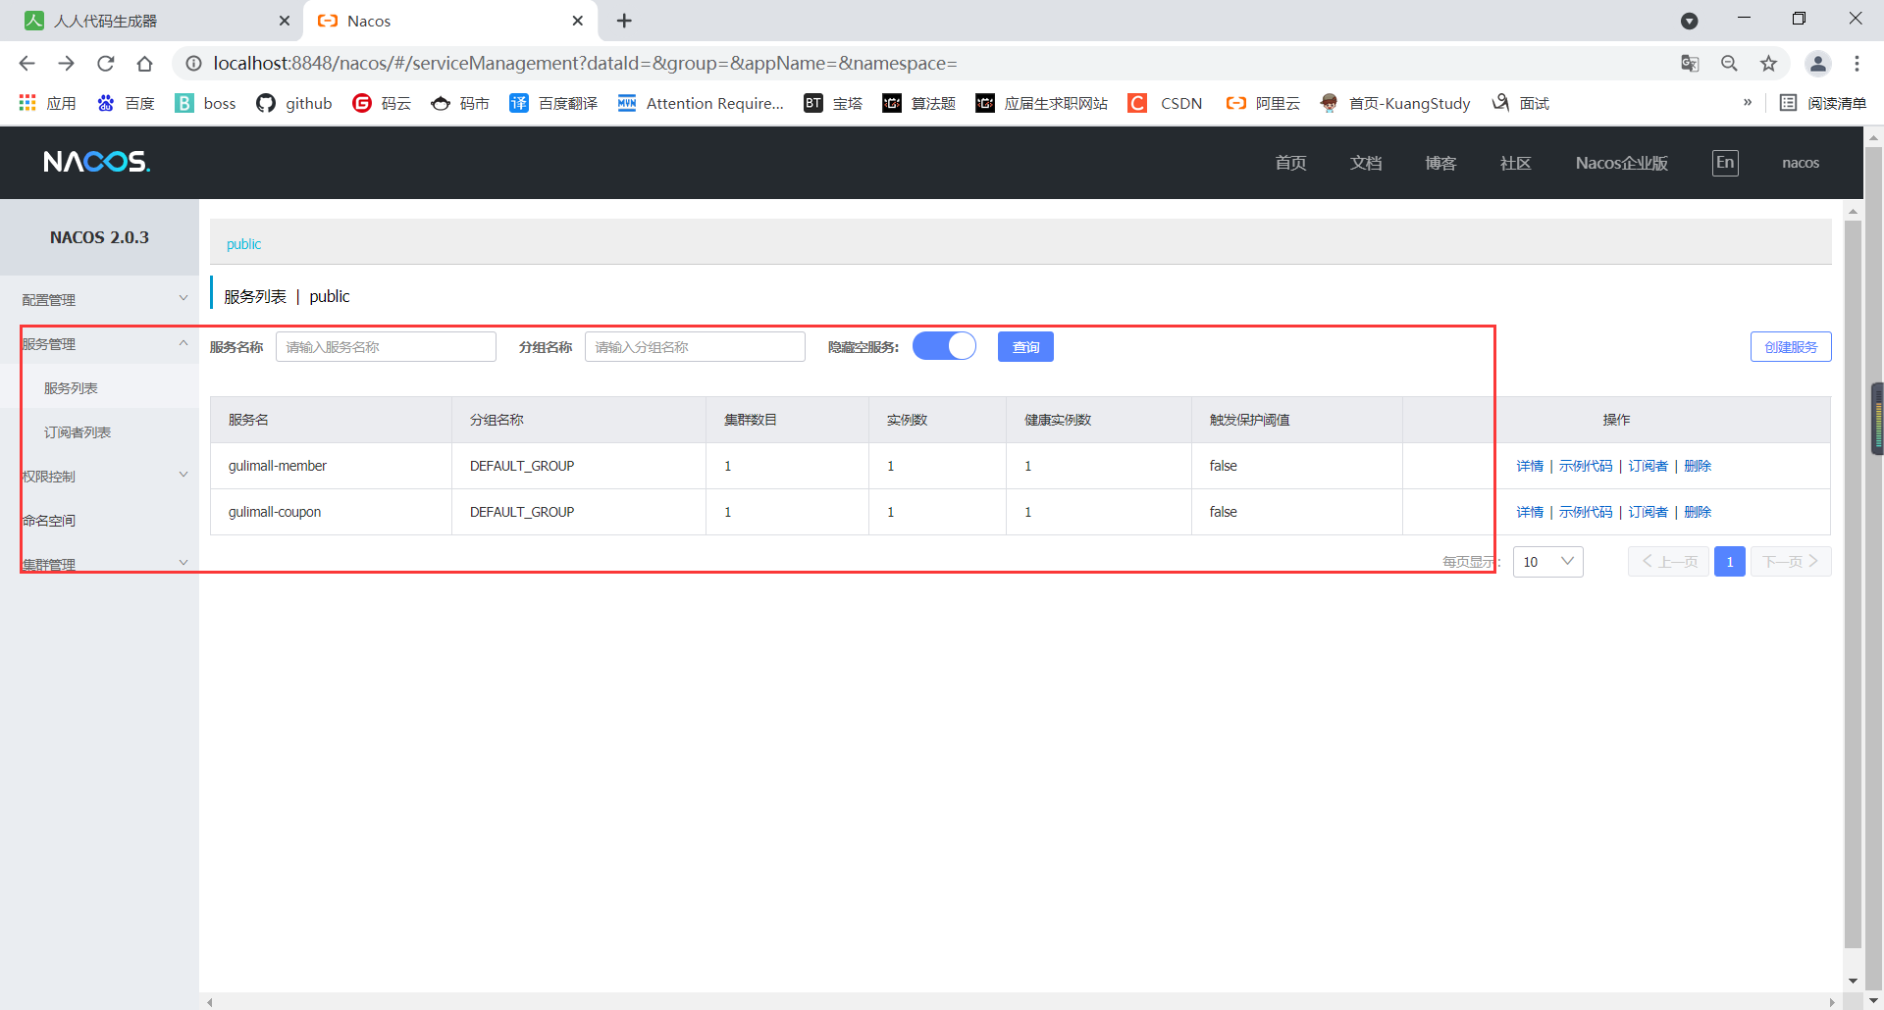The height and width of the screenshot is (1010, 1884).
Task: Open the nacos user menu
Action: (1801, 163)
